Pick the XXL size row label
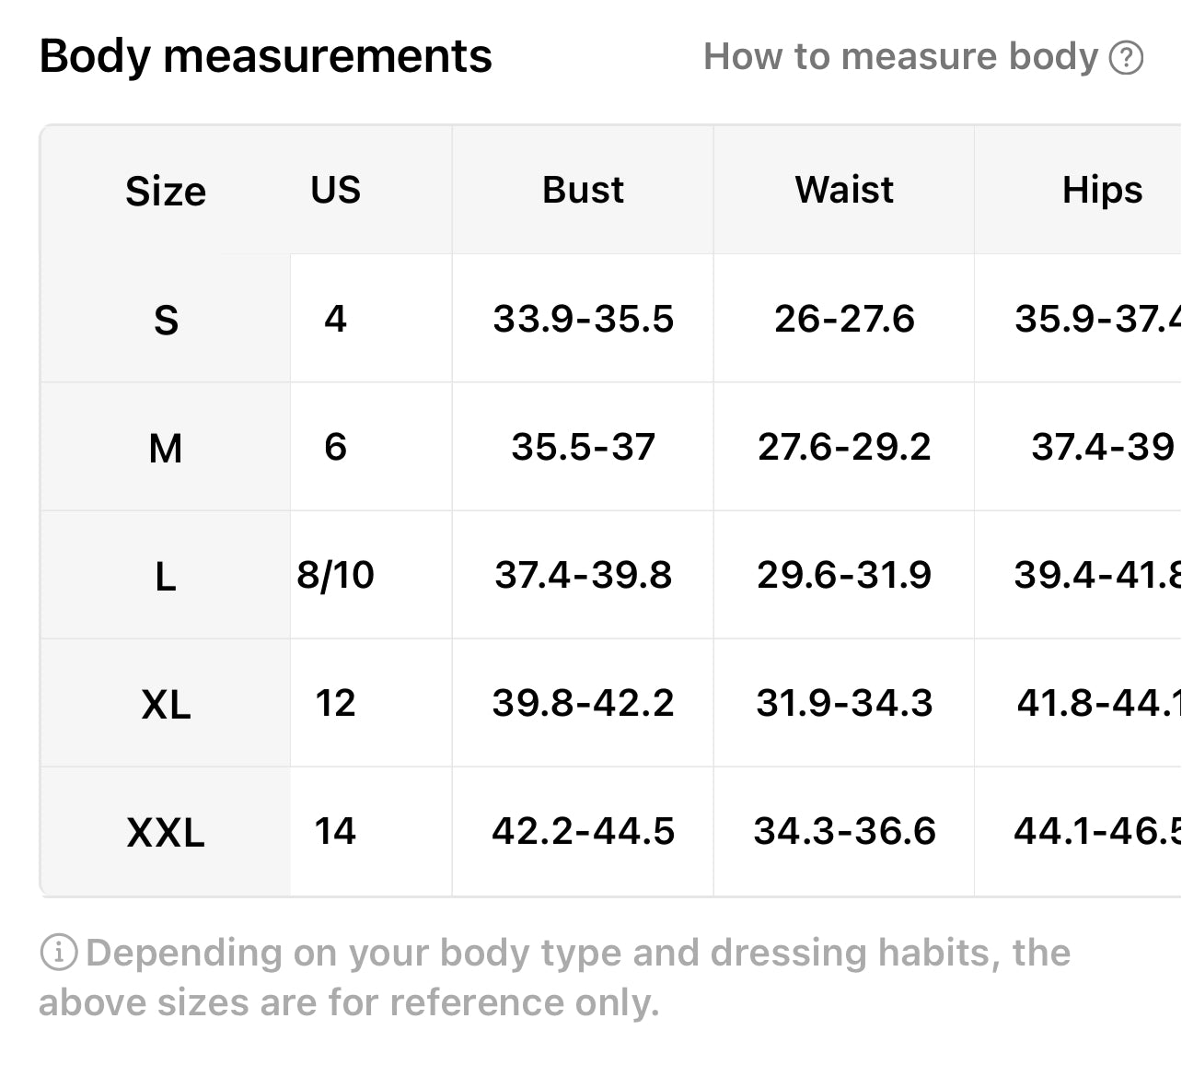The image size is (1182, 1077). [166, 833]
